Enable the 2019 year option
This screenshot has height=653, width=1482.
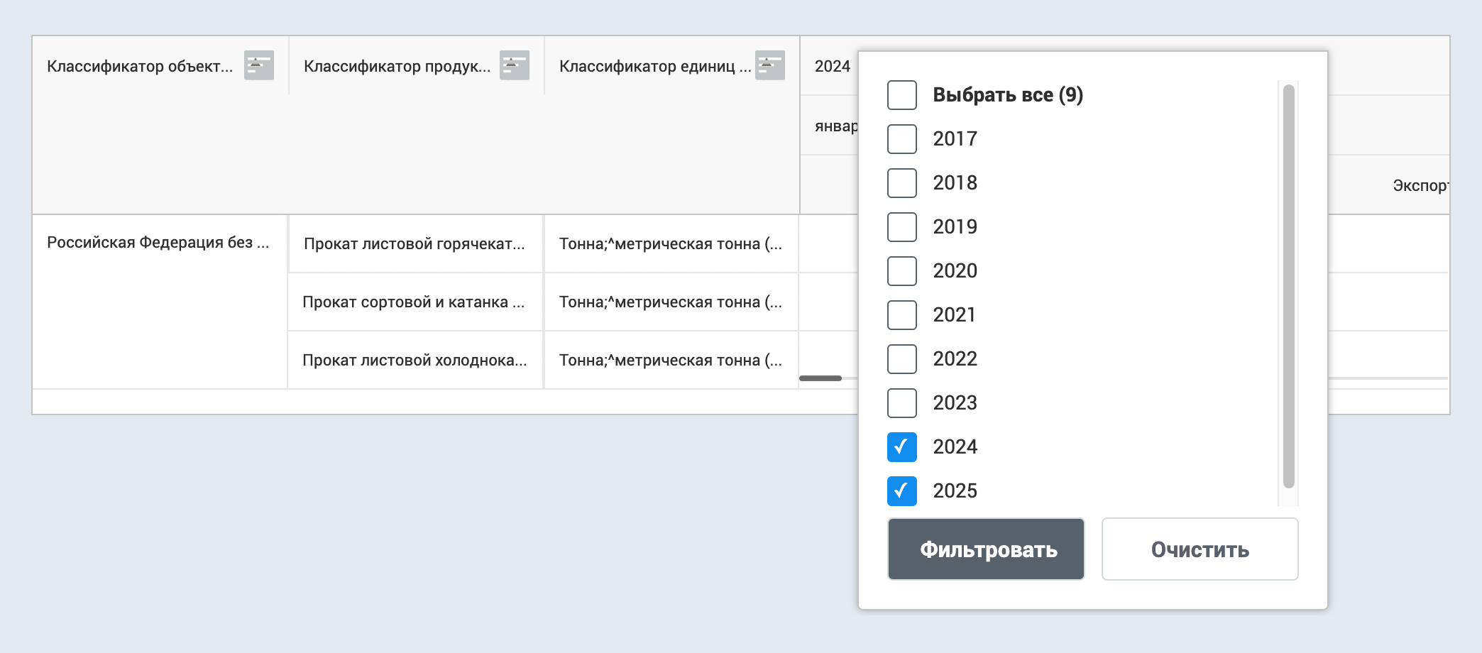[x=901, y=227]
